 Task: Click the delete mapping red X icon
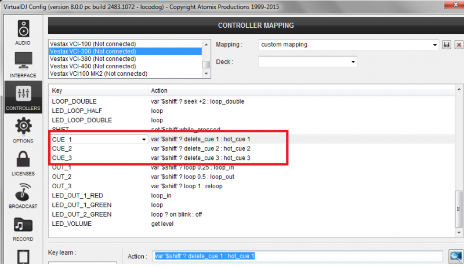pos(458,45)
